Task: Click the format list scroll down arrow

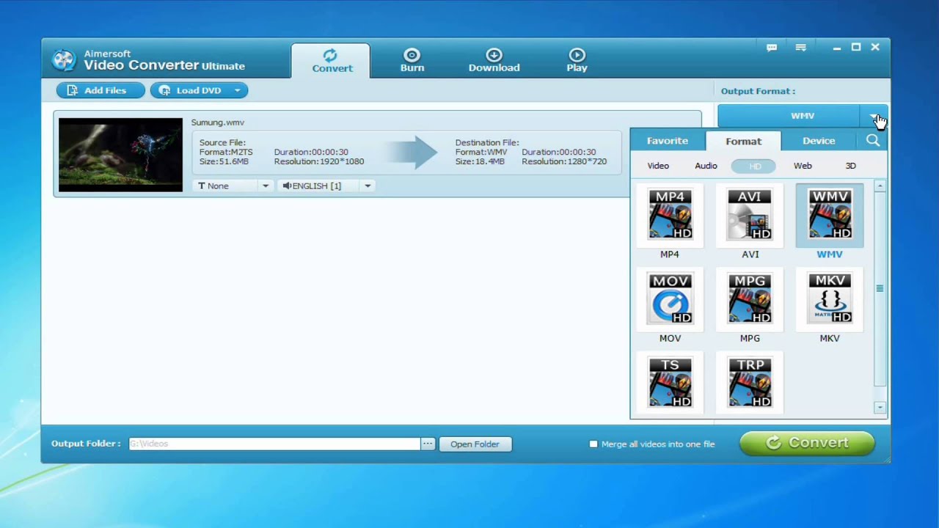Action: (880, 407)
